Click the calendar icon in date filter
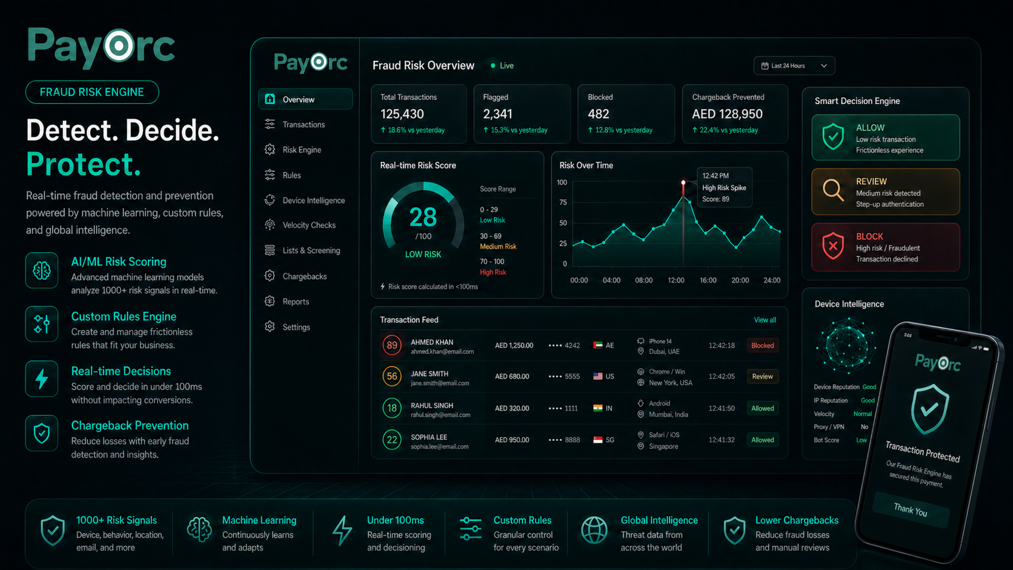1013x570 pixels. coord(765,65)
